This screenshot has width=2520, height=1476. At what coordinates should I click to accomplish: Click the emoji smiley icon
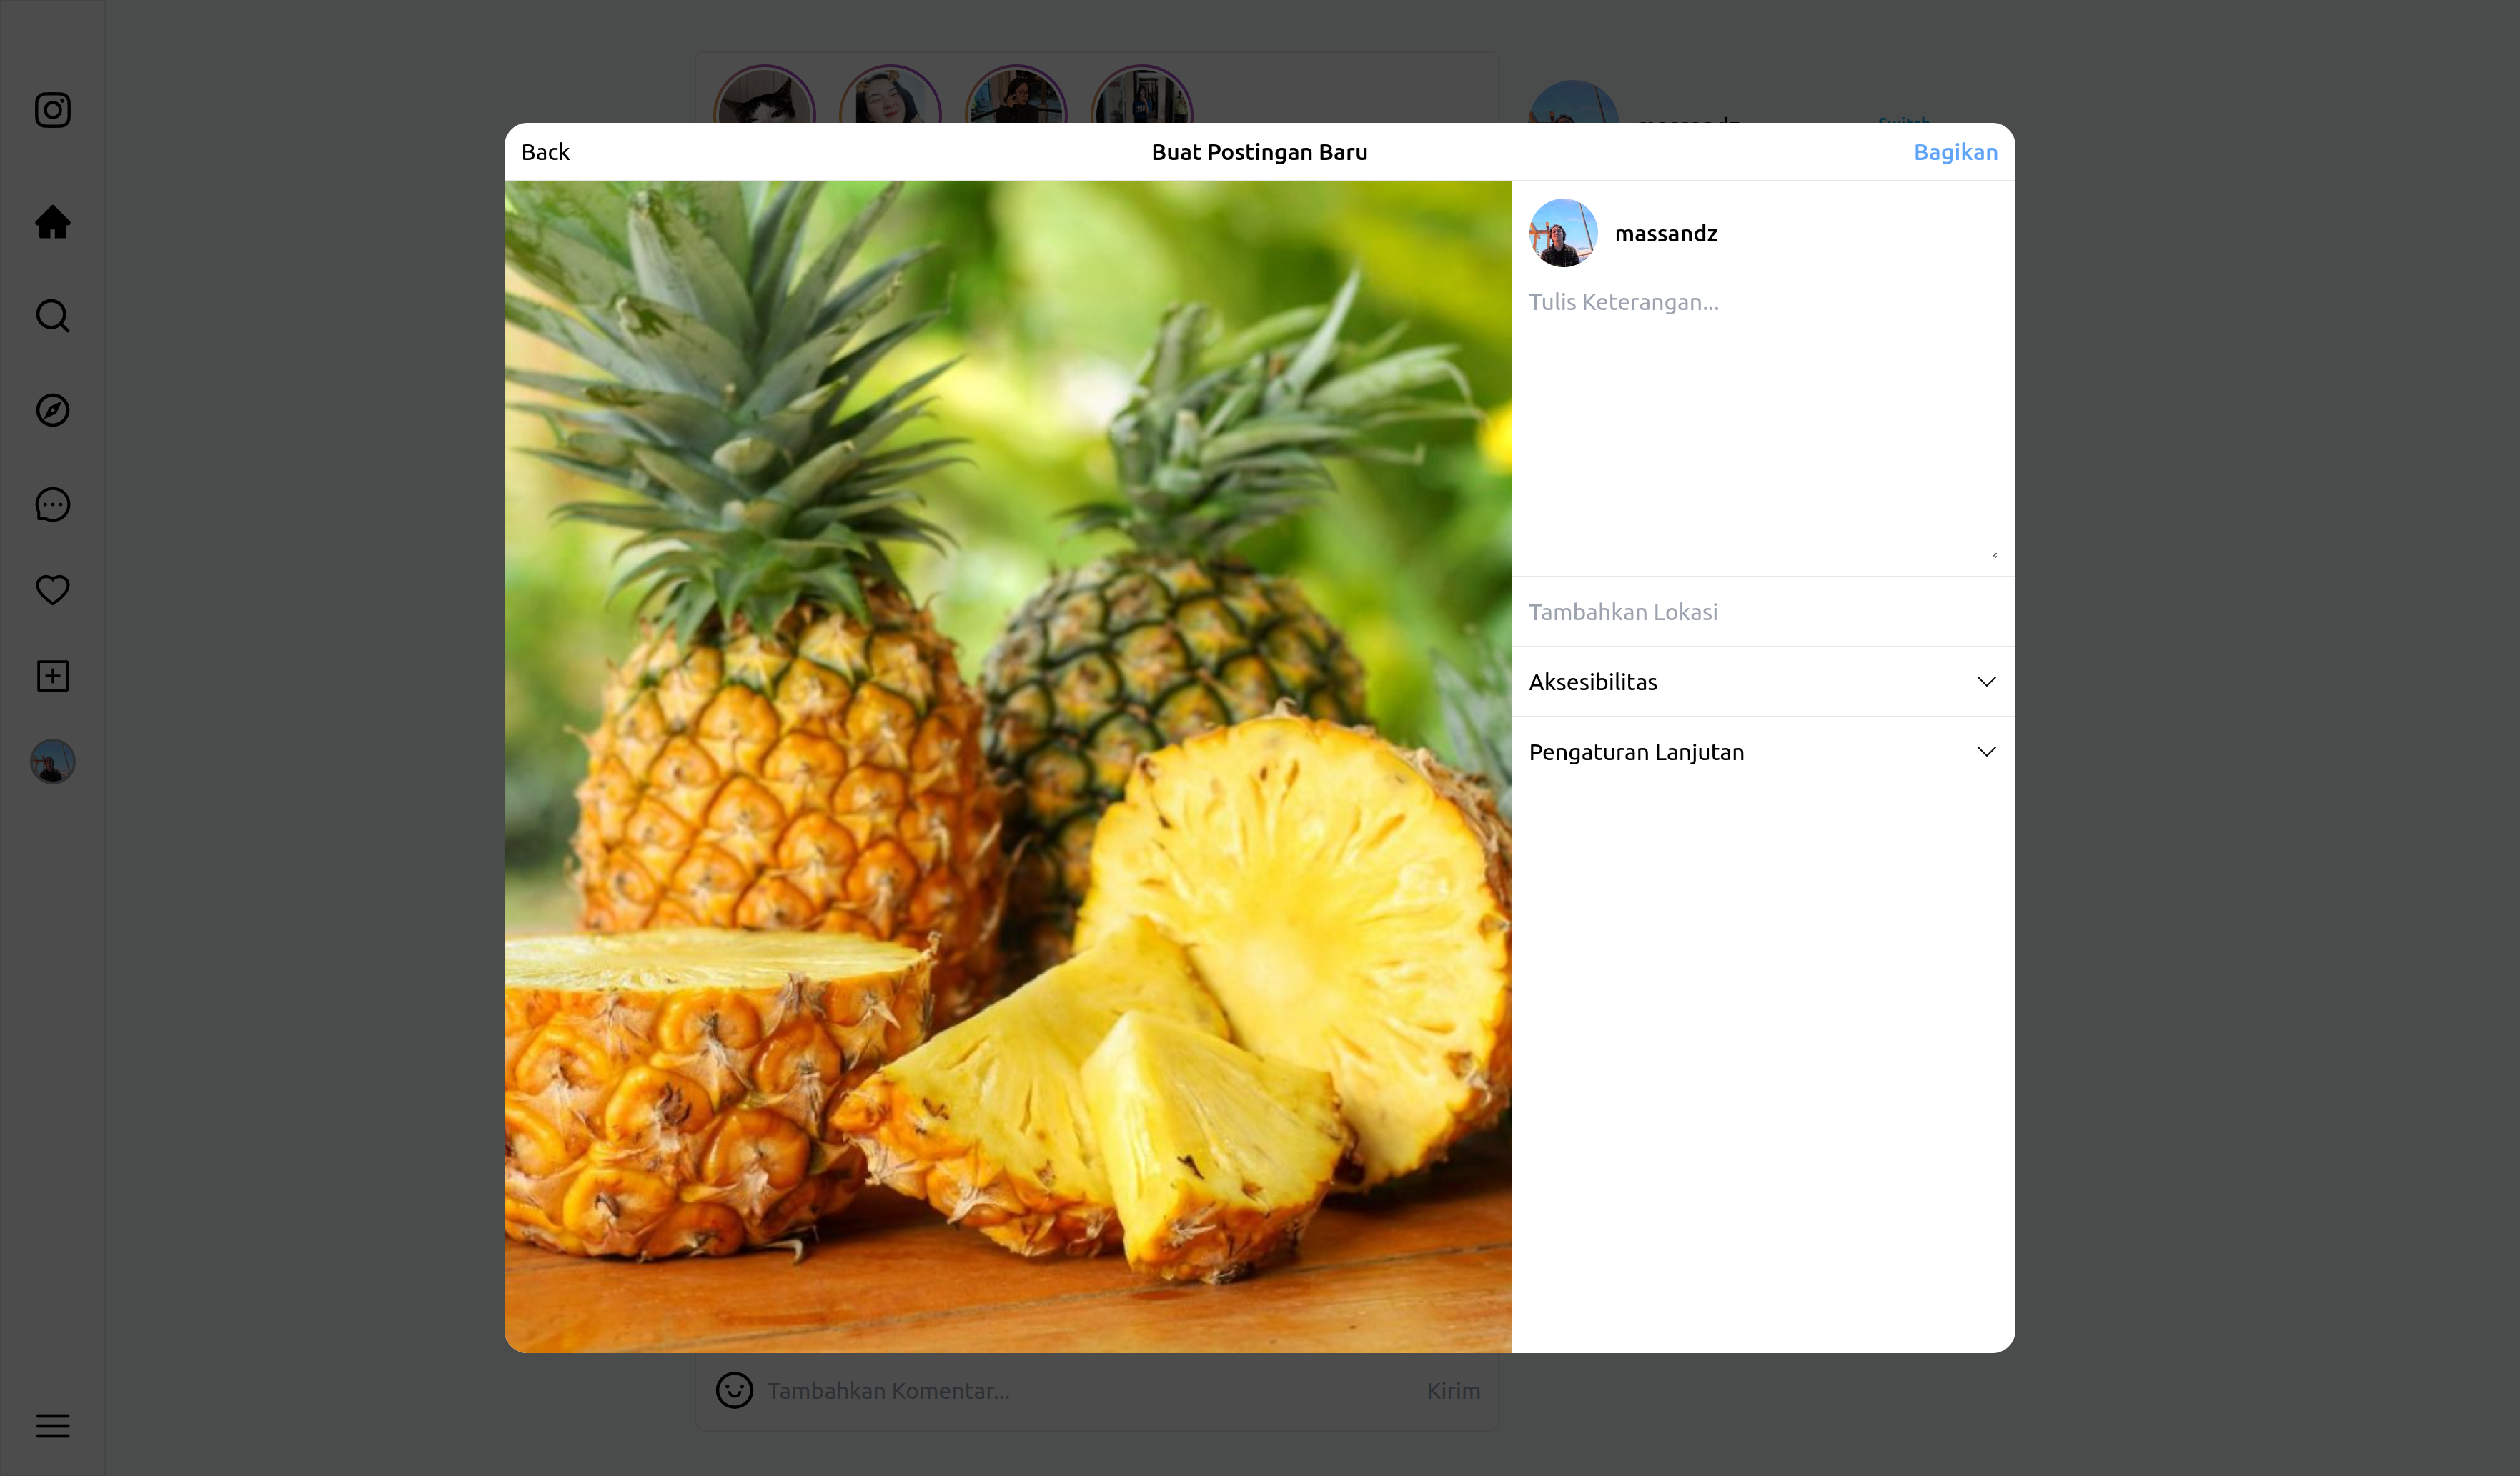(x=734, y=1390)
